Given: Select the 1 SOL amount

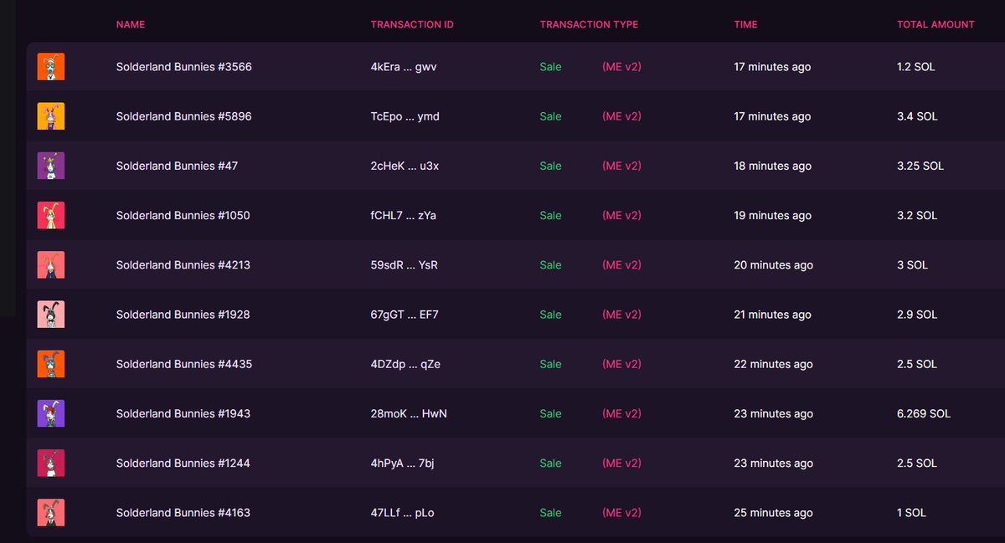Looking at the screenshot, I should coord(911,512).
